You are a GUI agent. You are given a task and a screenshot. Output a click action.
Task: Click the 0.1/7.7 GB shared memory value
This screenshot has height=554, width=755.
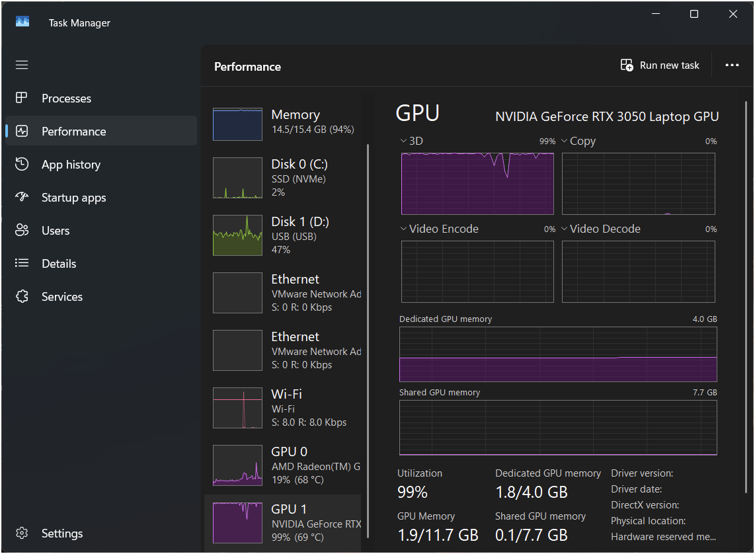(532, 535)
